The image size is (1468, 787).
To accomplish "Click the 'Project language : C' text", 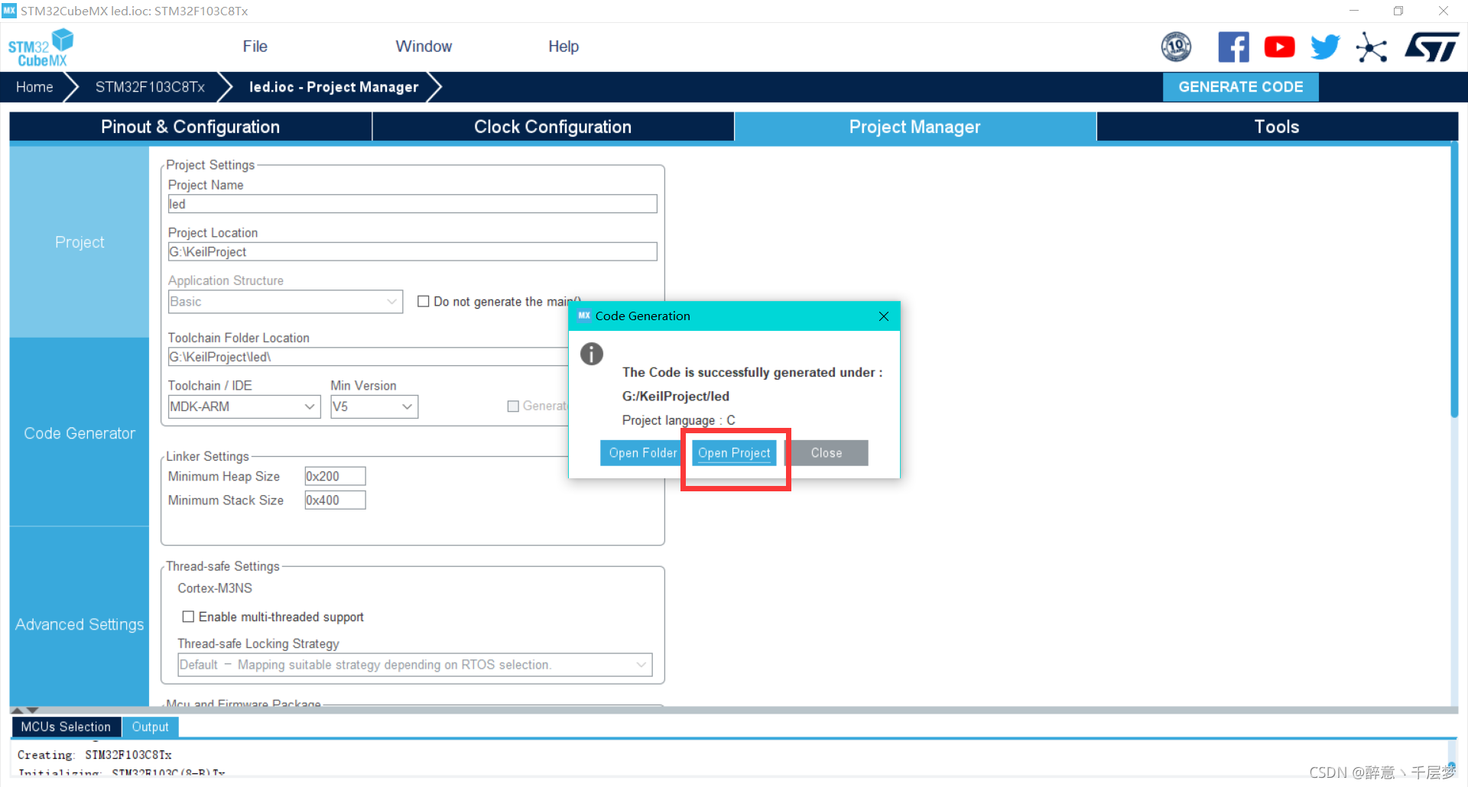I will (679, 421).
